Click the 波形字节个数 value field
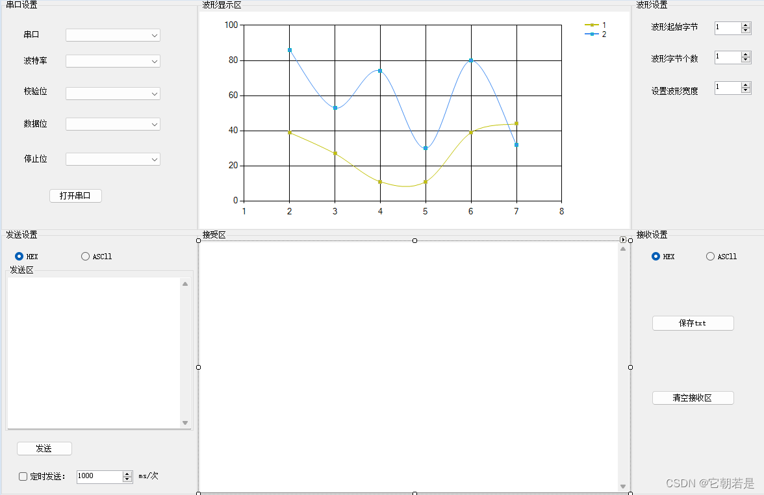 pos(728,58)
